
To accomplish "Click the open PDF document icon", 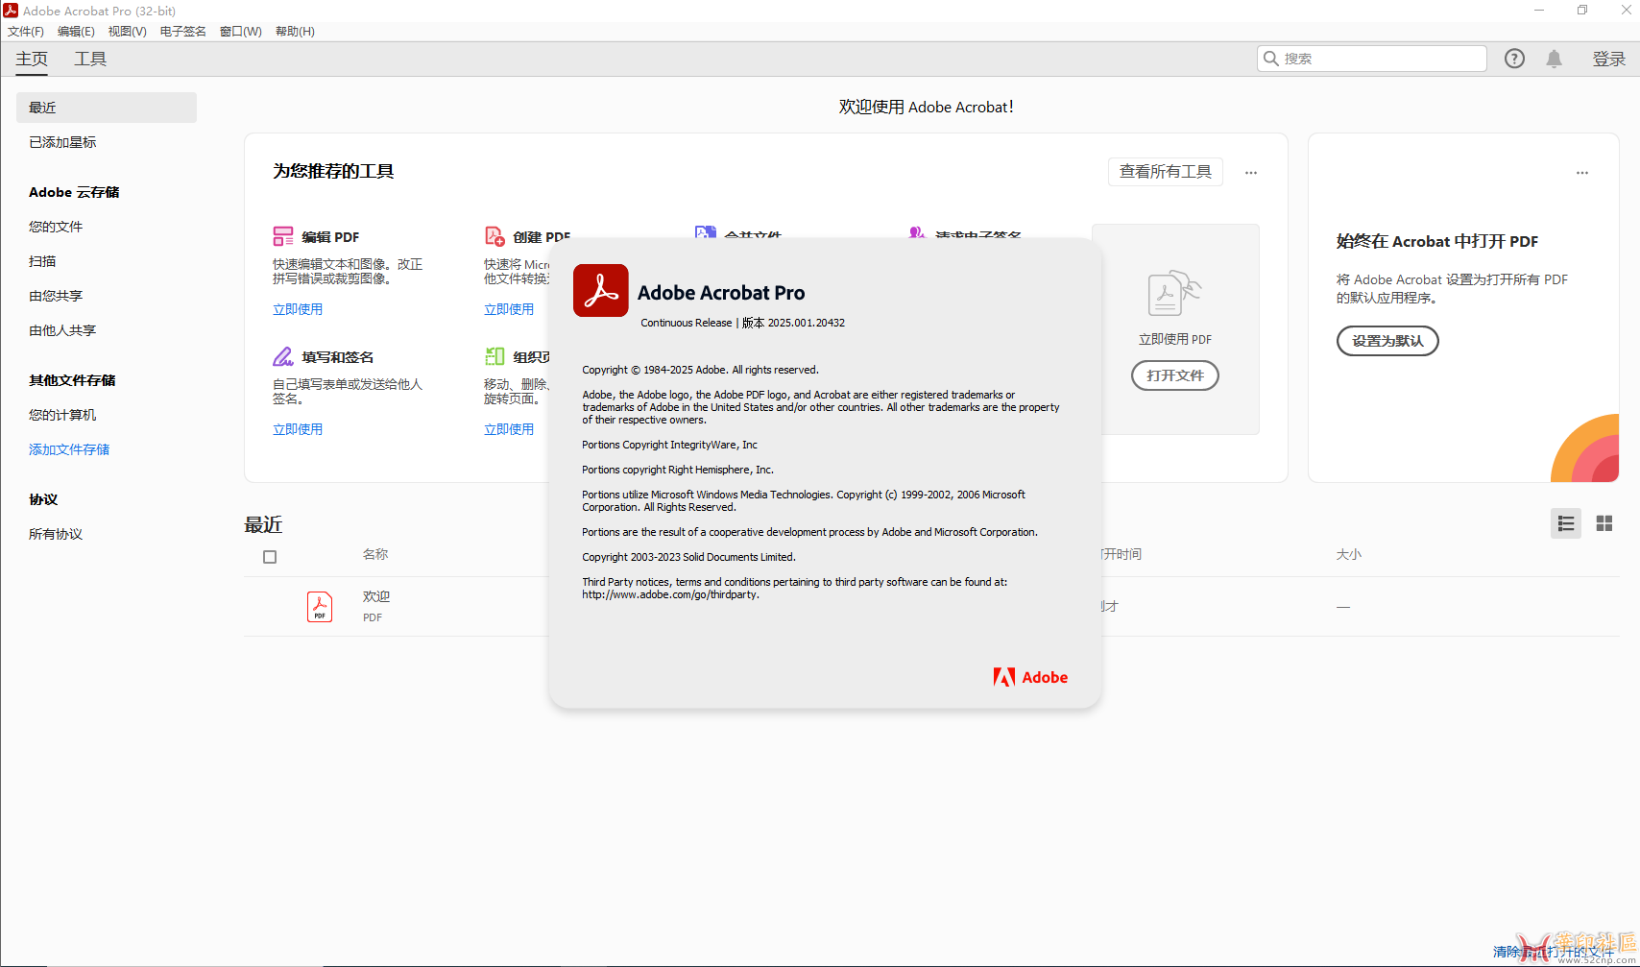I will click(x=1174, y=294).
